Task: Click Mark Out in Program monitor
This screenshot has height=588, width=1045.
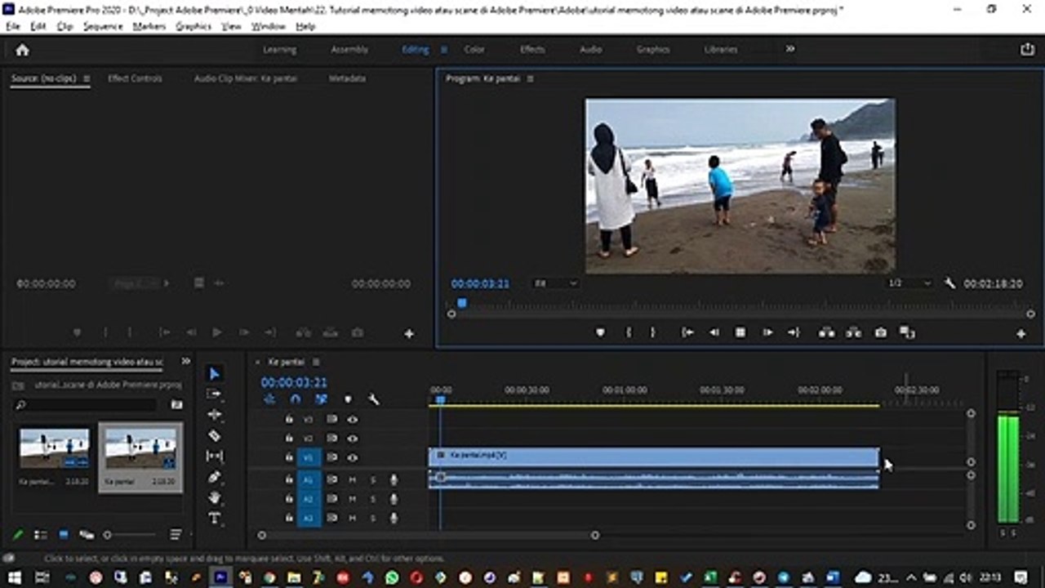Action: [x=652, y=332]
